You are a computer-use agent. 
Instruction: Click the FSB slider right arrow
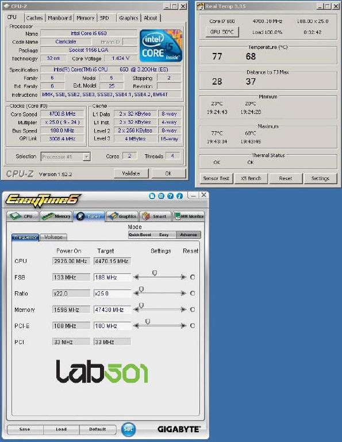(x=183, y=277)
